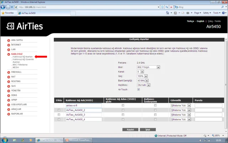Viewport: 228px width, 143px height.
Task: Switch to Microsoft PowerPoint taskbar window
Action: [x=78, y=140]
